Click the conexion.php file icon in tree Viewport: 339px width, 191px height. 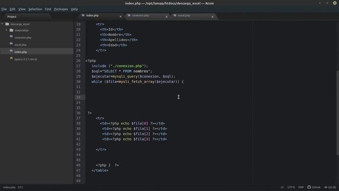11,37
